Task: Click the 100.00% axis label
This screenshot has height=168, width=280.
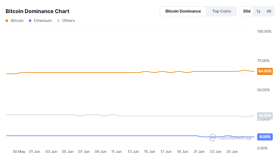Action: [x=264, y=31]
